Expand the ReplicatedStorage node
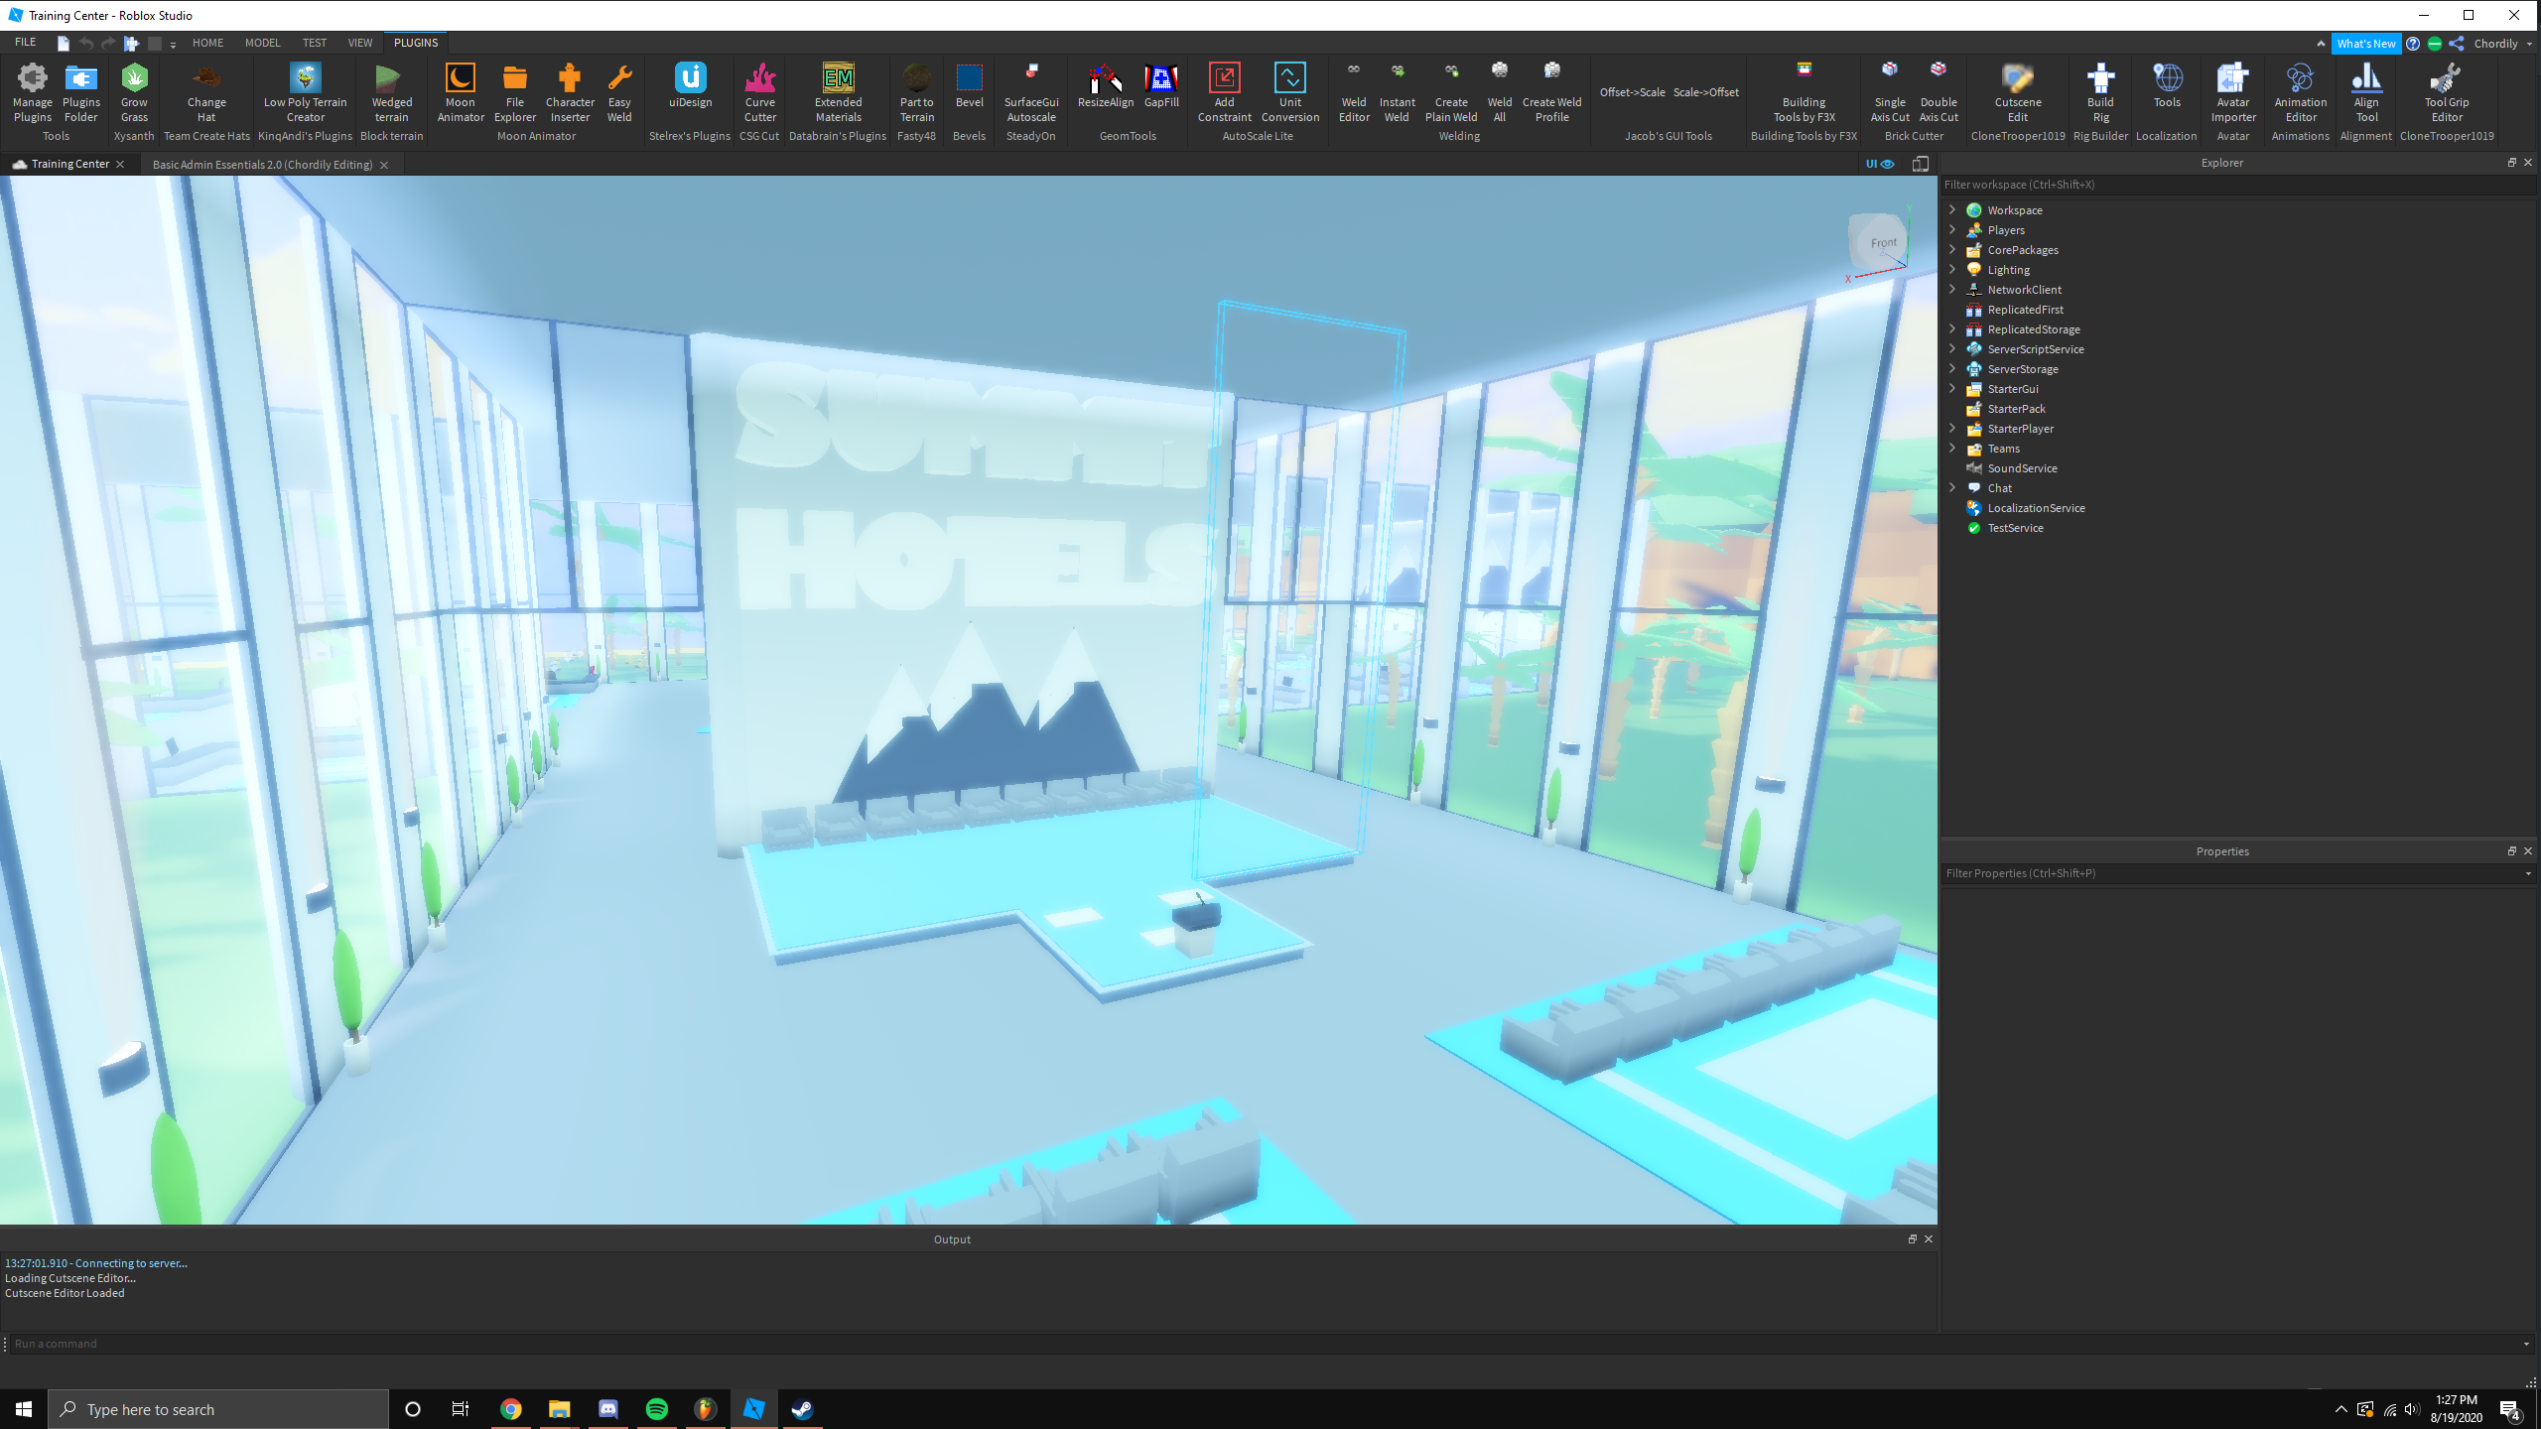Viewport: 2541px width, 1429px height. (1952, 328)
